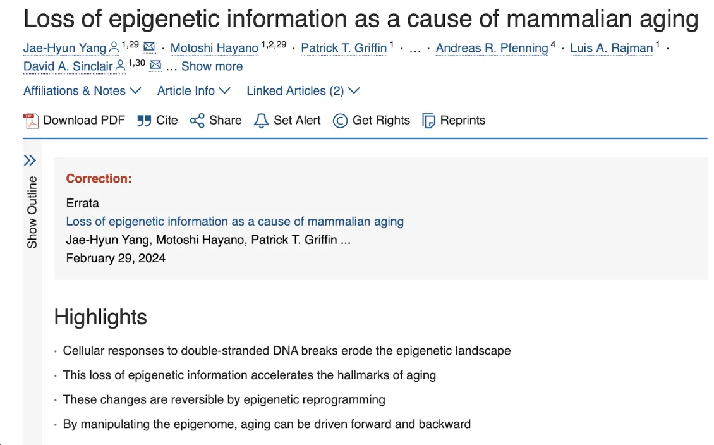Click person icon beside Jae-Hyun Yang
Viewport: 714px width, 445px height.
point(114,47)
